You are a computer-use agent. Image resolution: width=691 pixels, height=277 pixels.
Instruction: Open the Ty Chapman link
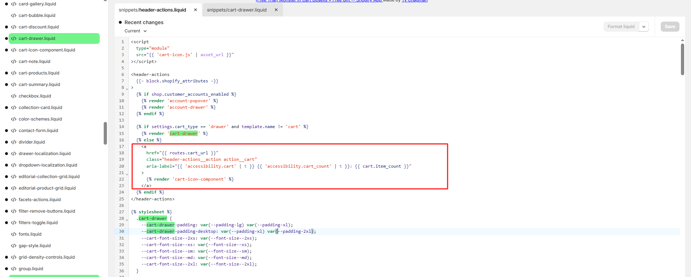pyautogui.click(x=414, y=1)
